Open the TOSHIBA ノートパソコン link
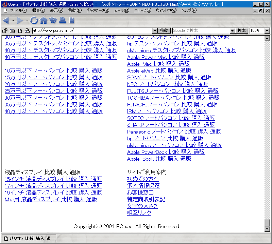The height and width of the screenshot is (244, 272). (x=173, y=98)
